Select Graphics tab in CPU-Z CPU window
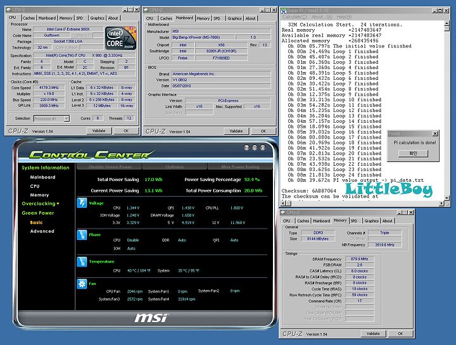This screenshot has height=345, width=456. point(97,18)
